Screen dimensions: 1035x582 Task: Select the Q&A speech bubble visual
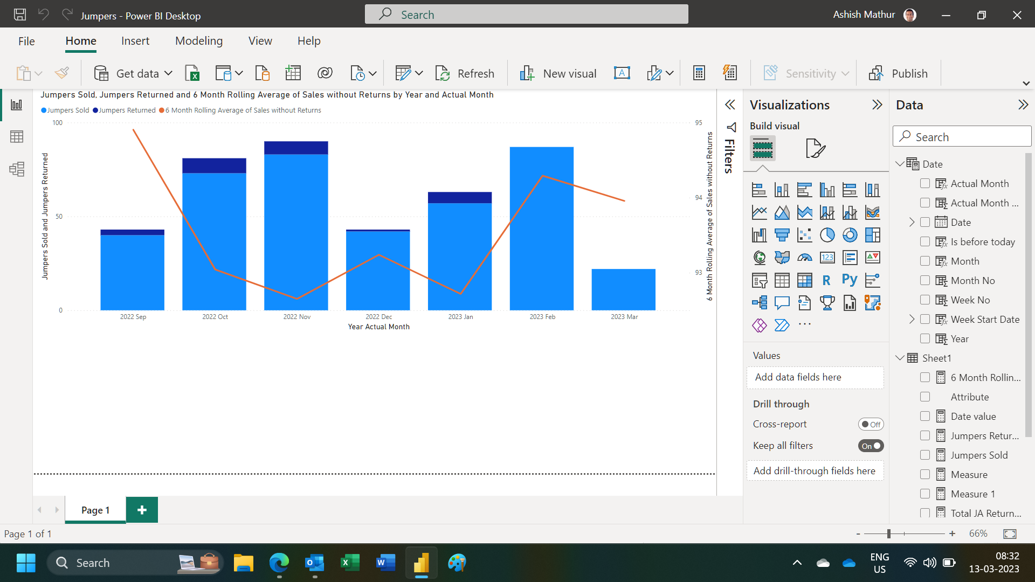point(782,303)
